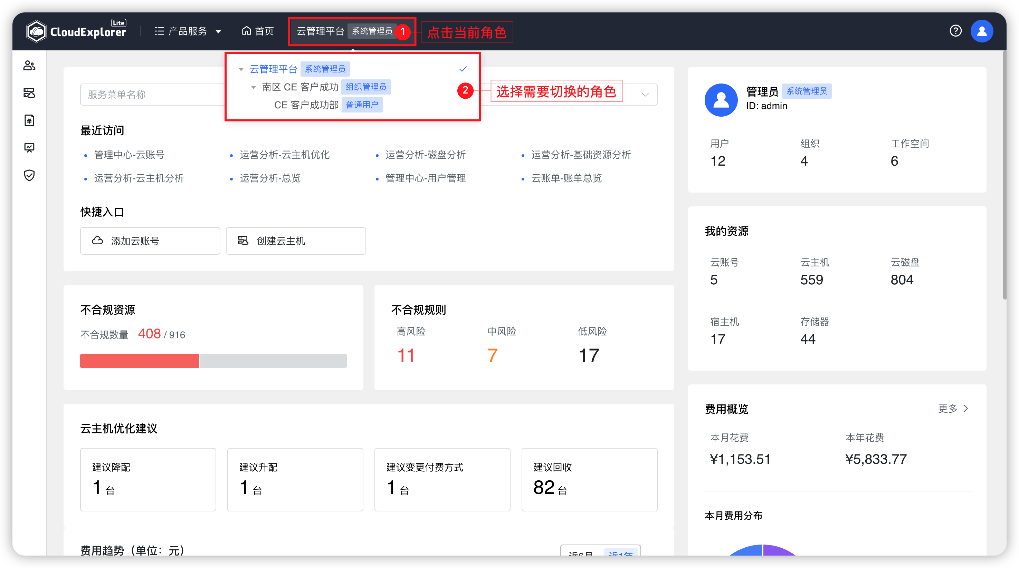The height and width of the screenshot is (568, 1019).
Task: Click the 云磁盘 resource count 804
Action: [x=902, y=280]
